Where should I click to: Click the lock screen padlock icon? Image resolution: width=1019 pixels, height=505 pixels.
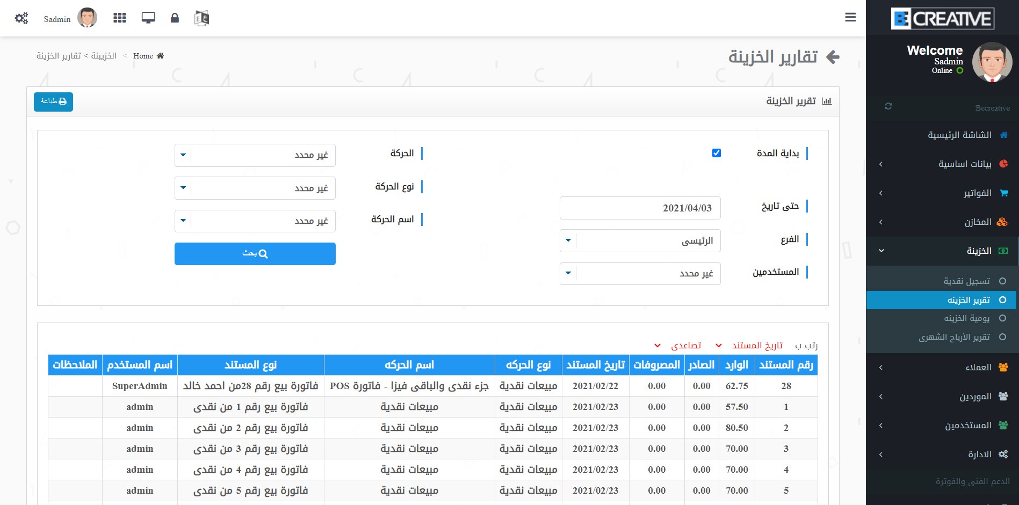(x=175, y=18)
